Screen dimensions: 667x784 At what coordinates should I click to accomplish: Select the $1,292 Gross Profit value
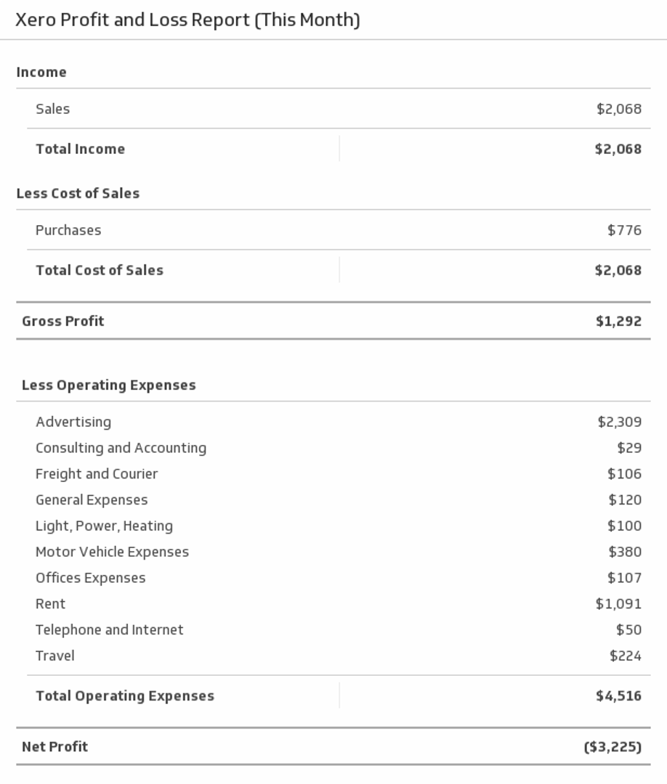(x=618, y=321)
